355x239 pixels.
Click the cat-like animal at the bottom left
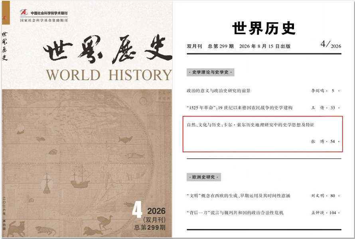click(x=16, y=229)
